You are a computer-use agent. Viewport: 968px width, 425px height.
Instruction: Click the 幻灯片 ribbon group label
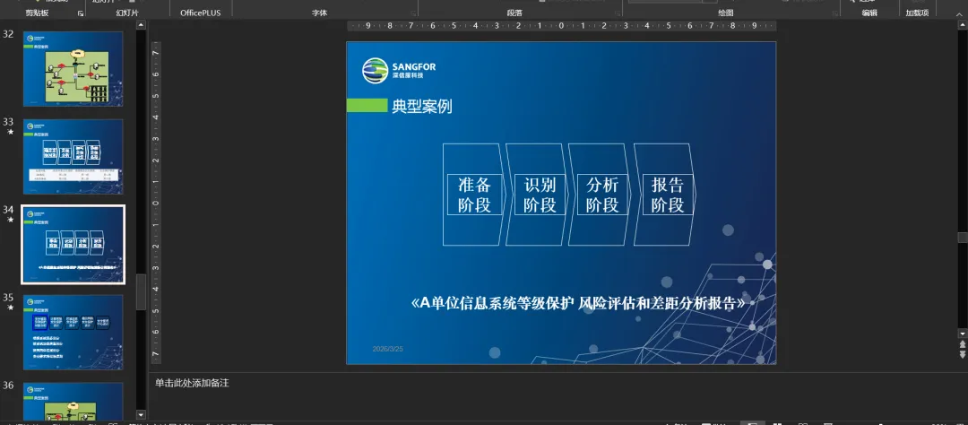coord(127,13)
